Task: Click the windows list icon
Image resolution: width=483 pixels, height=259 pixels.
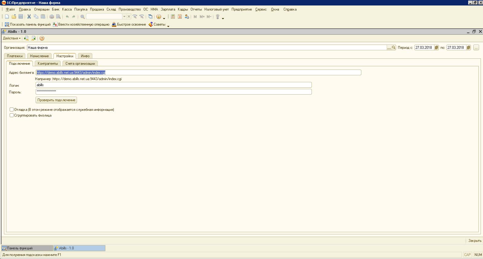Action: click(x=150, y=17)
